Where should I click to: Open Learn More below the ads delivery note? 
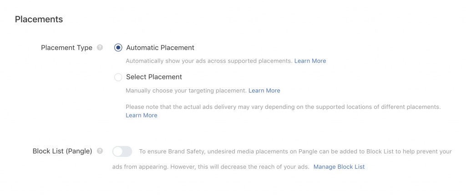141,116
